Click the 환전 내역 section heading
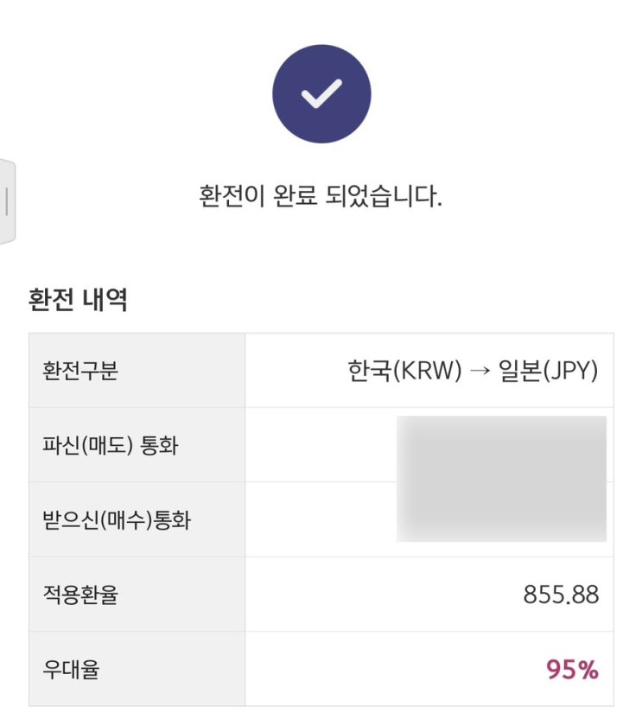642x719 pixels. pos(78,300)
